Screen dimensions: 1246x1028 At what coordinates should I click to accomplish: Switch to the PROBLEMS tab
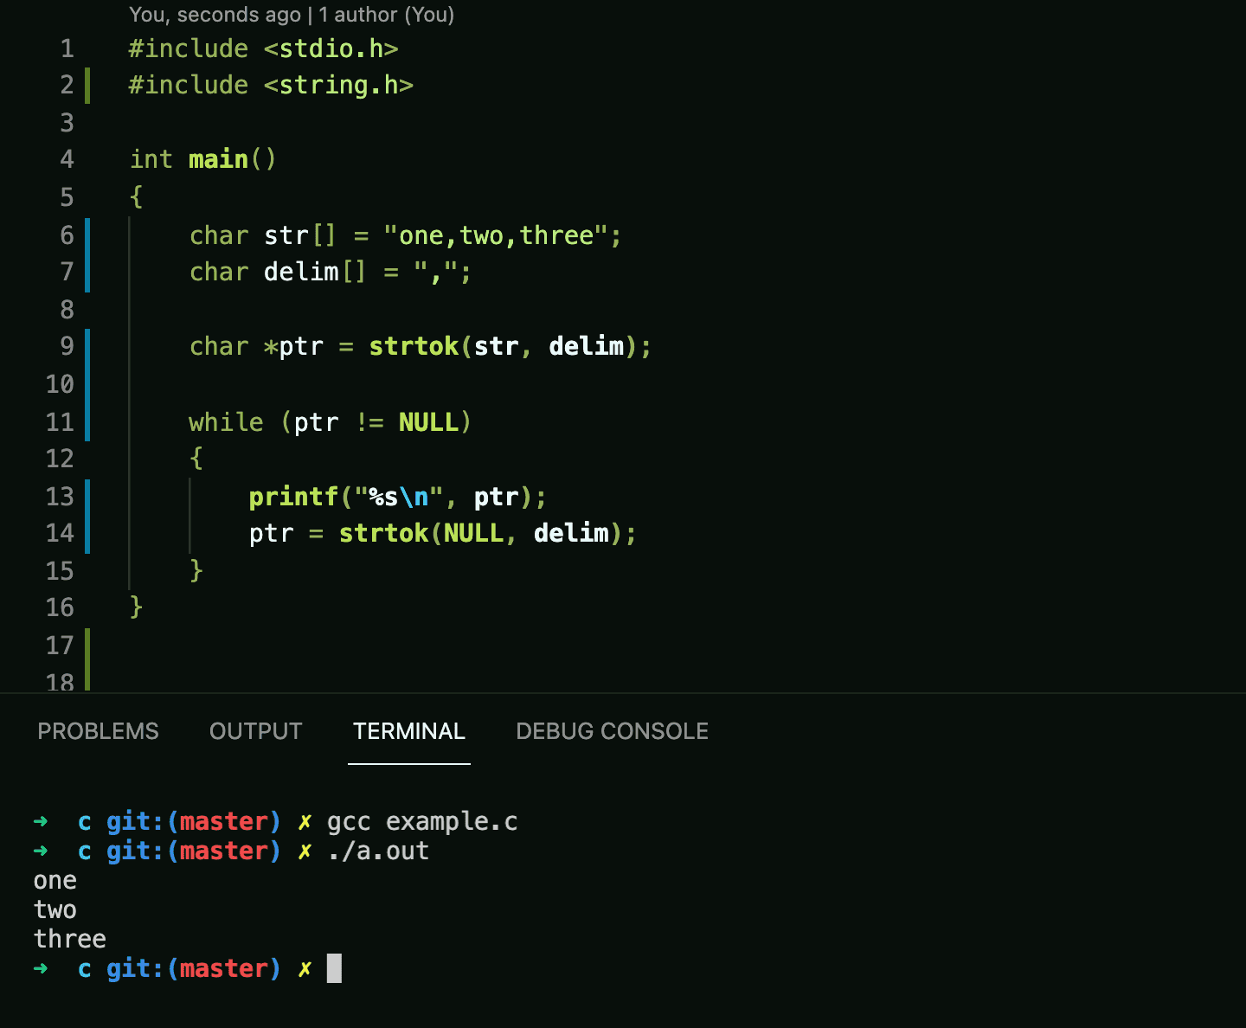(x=98, y=731)
